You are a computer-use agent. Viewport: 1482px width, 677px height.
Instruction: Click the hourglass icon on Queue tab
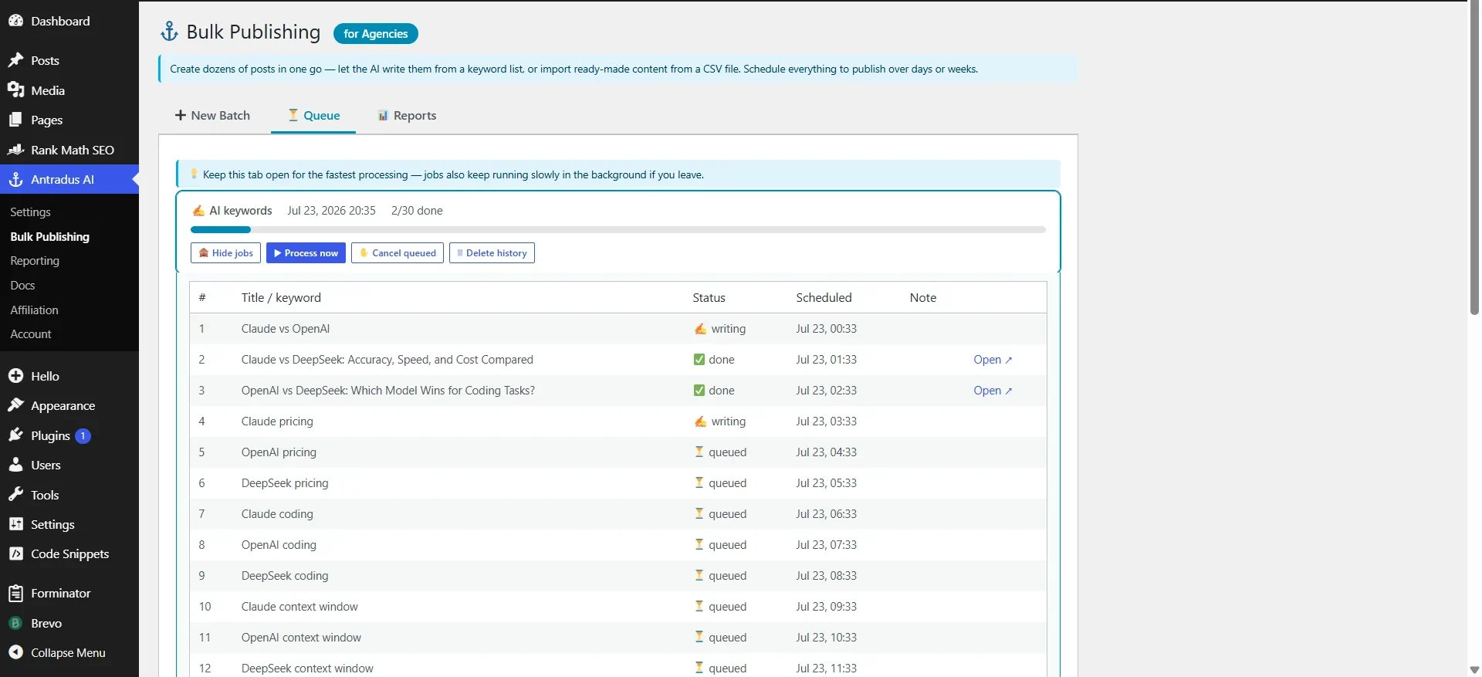click(293, 115)
